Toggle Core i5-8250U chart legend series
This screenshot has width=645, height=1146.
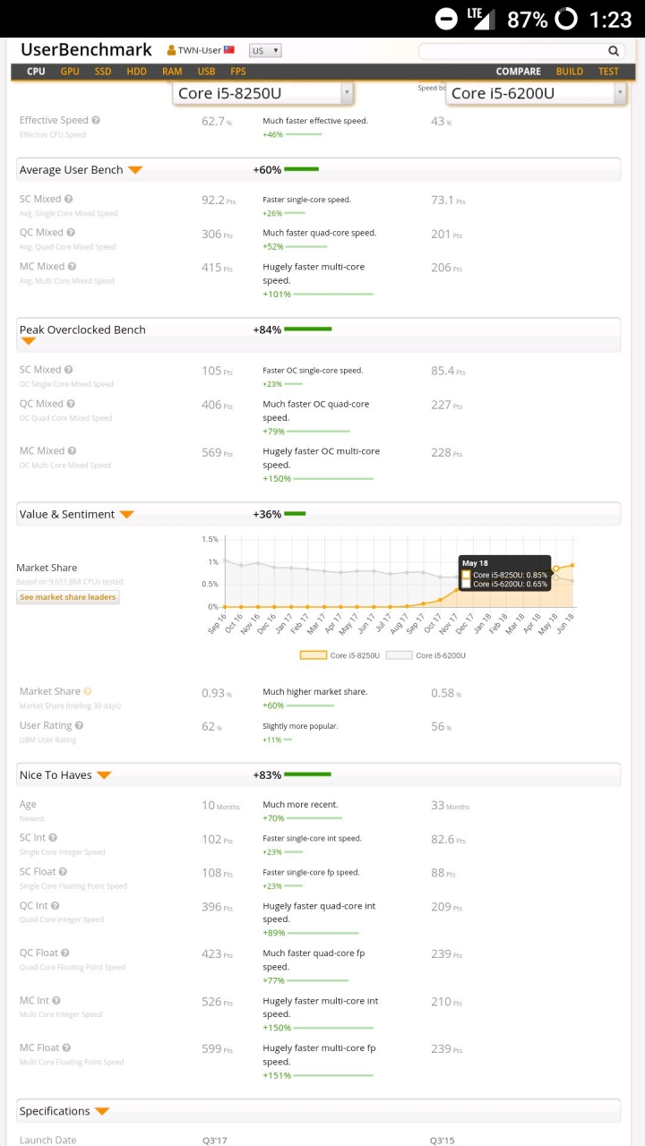(340, 655)
